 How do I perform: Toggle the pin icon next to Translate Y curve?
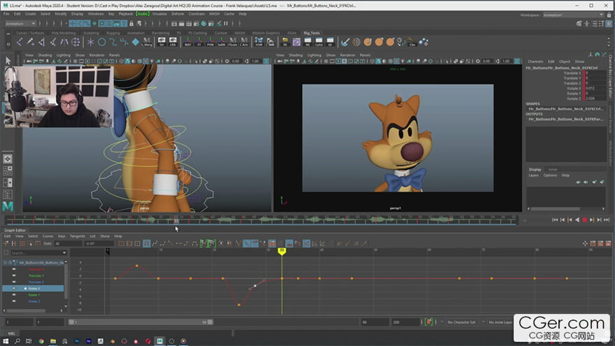(x=14, y=275)
